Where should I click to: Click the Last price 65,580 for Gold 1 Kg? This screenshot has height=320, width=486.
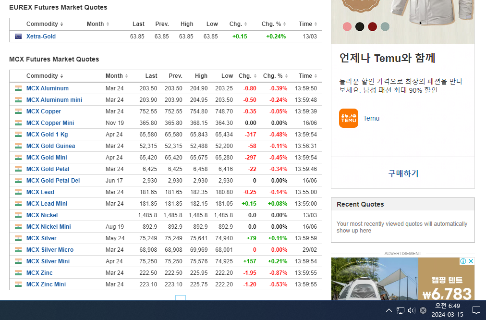pos(148,135)
